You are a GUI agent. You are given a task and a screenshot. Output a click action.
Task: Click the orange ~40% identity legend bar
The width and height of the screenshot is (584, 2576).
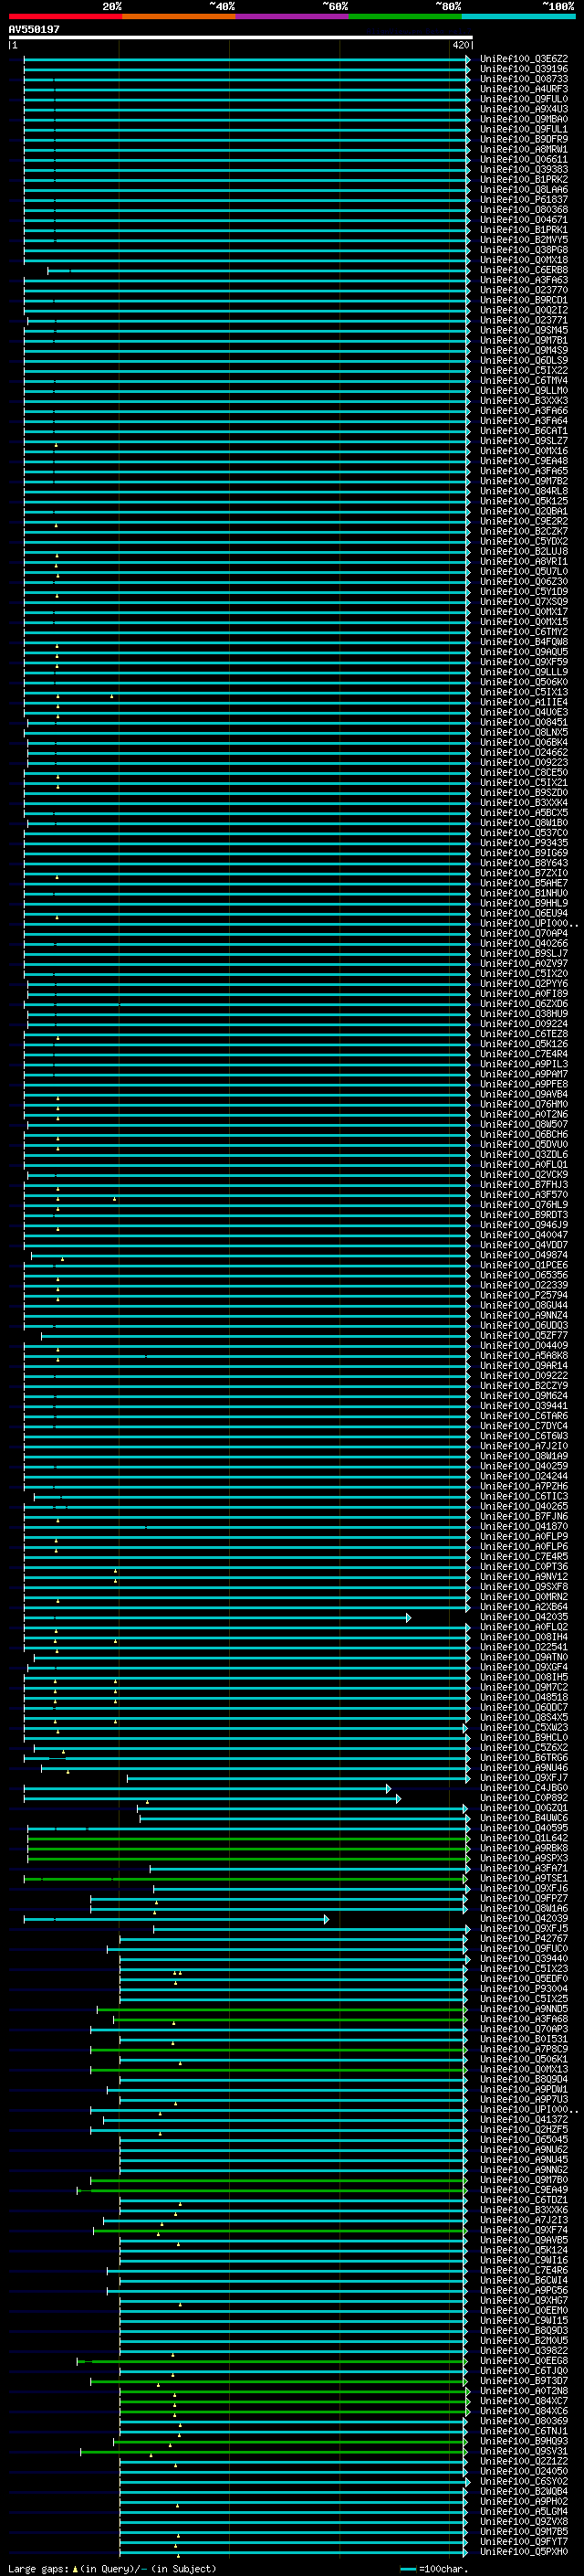click(179, 16)
